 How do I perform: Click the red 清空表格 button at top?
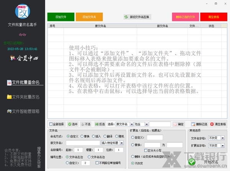click(x=214, y=17)
